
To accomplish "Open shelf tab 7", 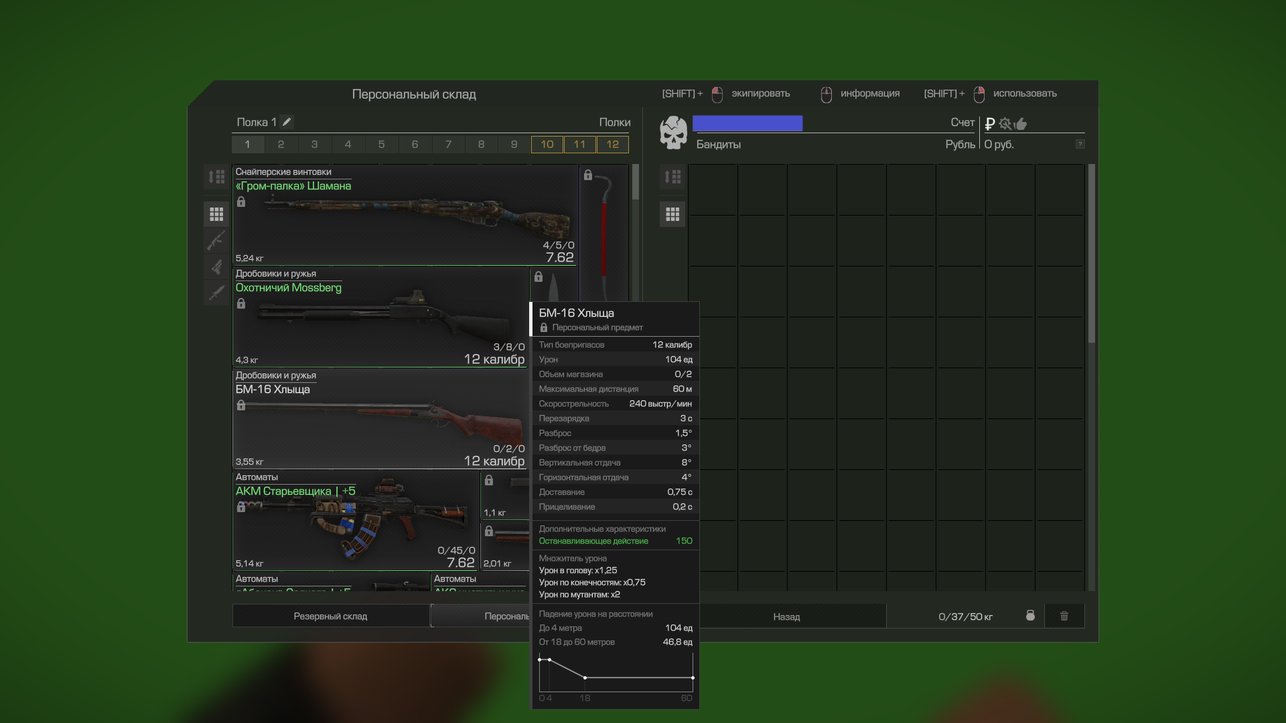I will coord(448,144).
